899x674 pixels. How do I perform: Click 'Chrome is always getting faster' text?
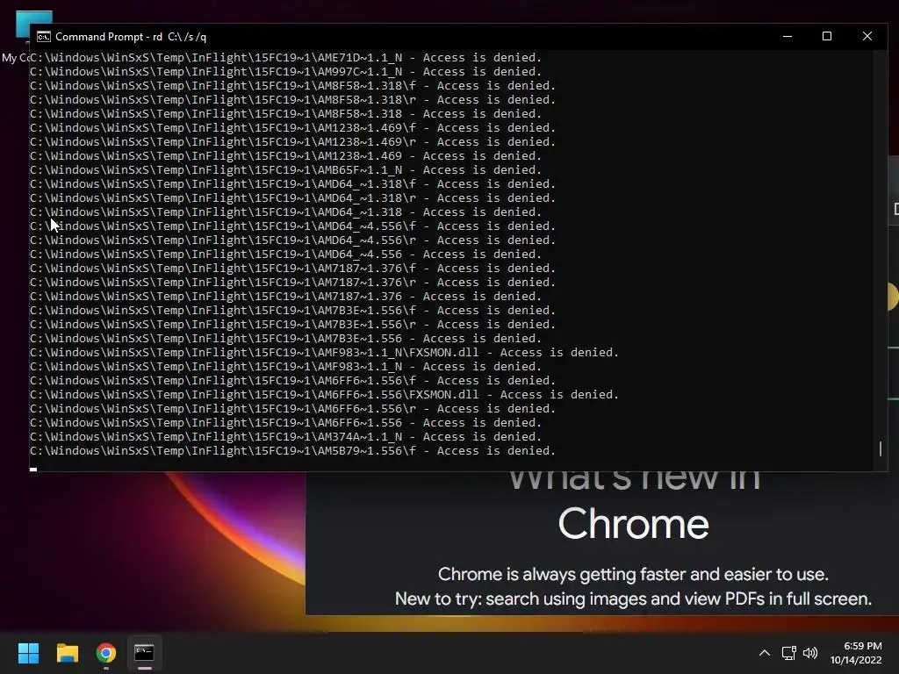633,574
